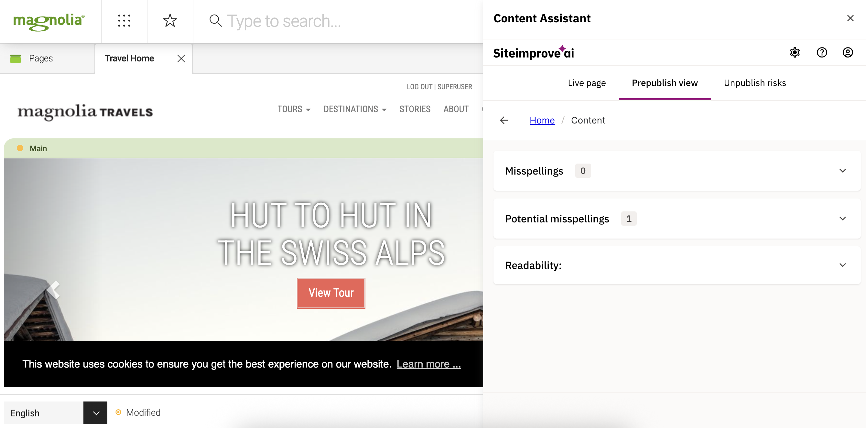866x428 pixels.
Task: Open Siteimprove settings gear
Action: point(795,52)
